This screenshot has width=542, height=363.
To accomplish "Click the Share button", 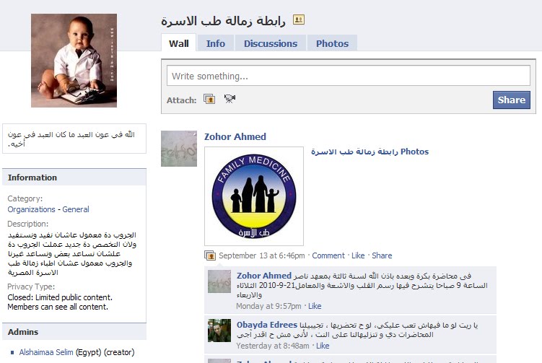I will [x=511, y=100].
